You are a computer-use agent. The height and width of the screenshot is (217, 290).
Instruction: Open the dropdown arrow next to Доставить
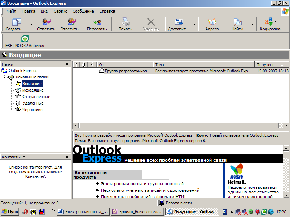(x=194, y=24)
